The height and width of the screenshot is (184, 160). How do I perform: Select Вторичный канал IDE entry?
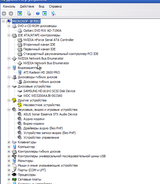(x=39, y=44)
